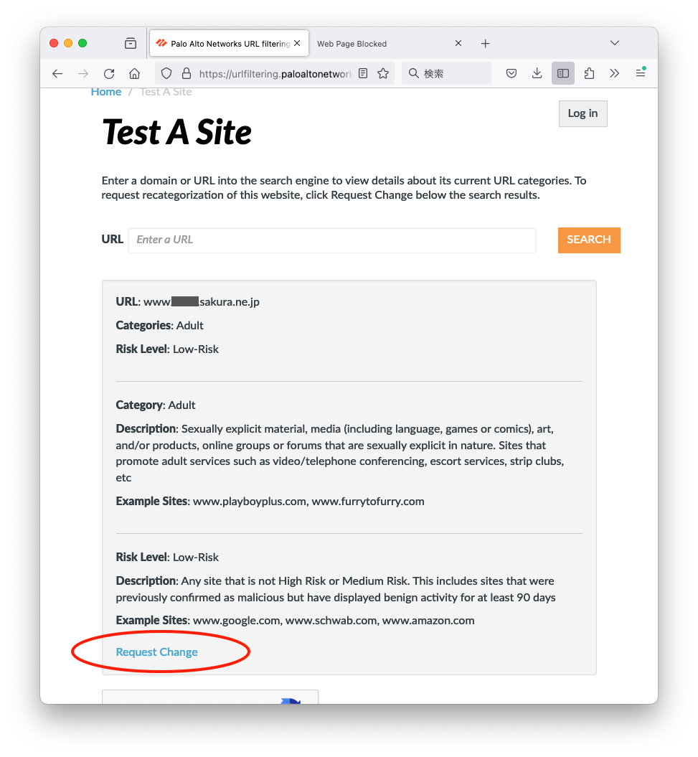Reload the page with refresh icon

109,73
